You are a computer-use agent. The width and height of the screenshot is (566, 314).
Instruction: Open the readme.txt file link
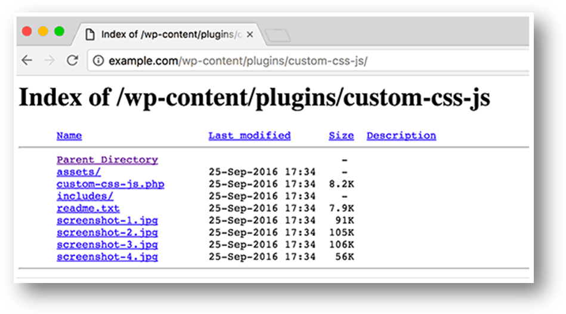[x=88, y=209]
